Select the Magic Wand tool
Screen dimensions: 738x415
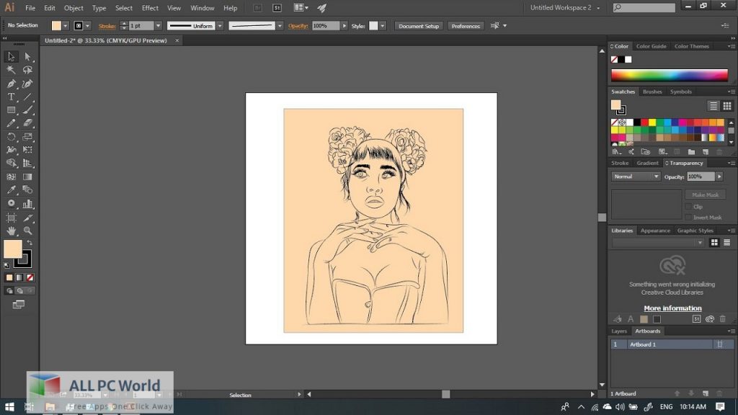coord(12,70)
